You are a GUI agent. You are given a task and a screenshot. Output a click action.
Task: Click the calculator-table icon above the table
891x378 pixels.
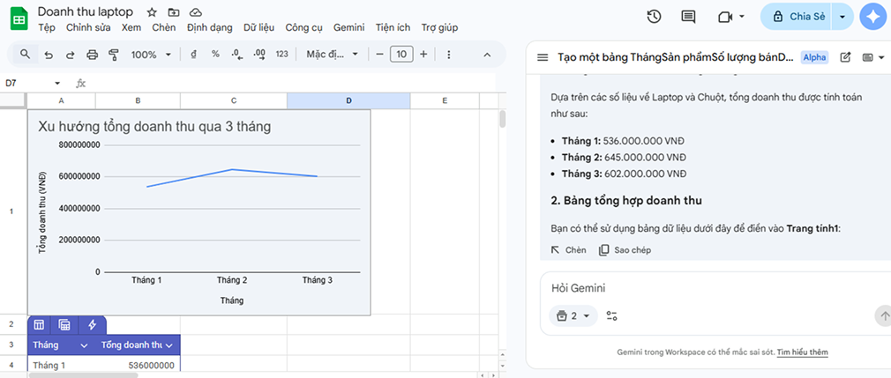[64, 324]
